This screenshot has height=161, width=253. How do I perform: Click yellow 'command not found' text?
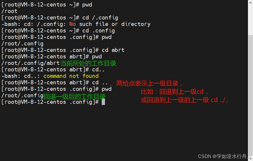coord(71,76)
